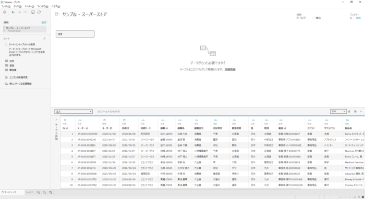365x199 pixels.
Task: Click the 注文 table box on canvas
Action: [75, 34]
